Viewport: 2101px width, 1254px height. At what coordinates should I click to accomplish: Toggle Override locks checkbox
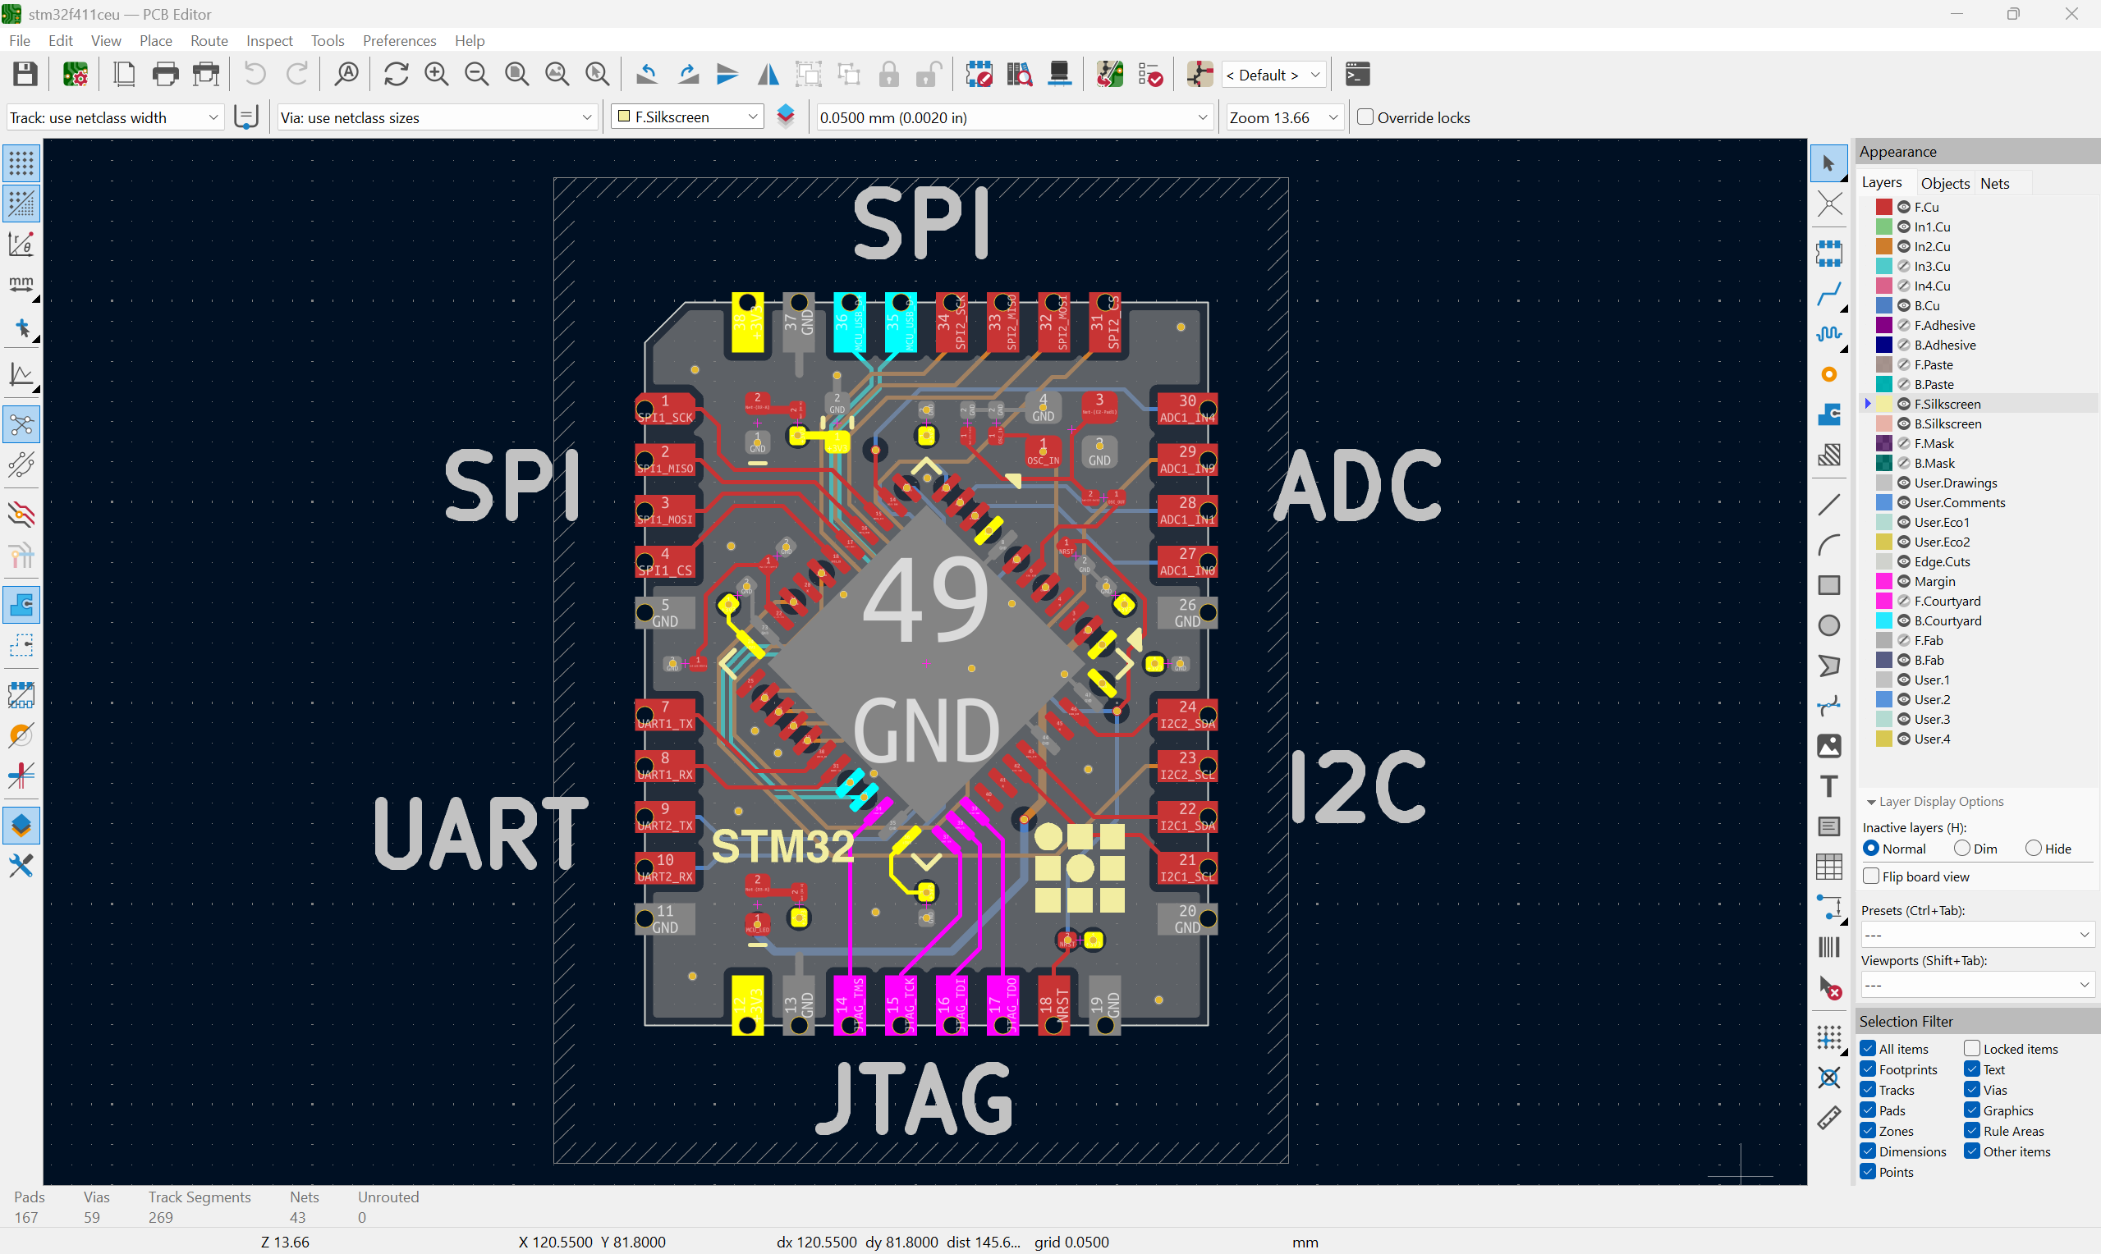[1365, 117]
